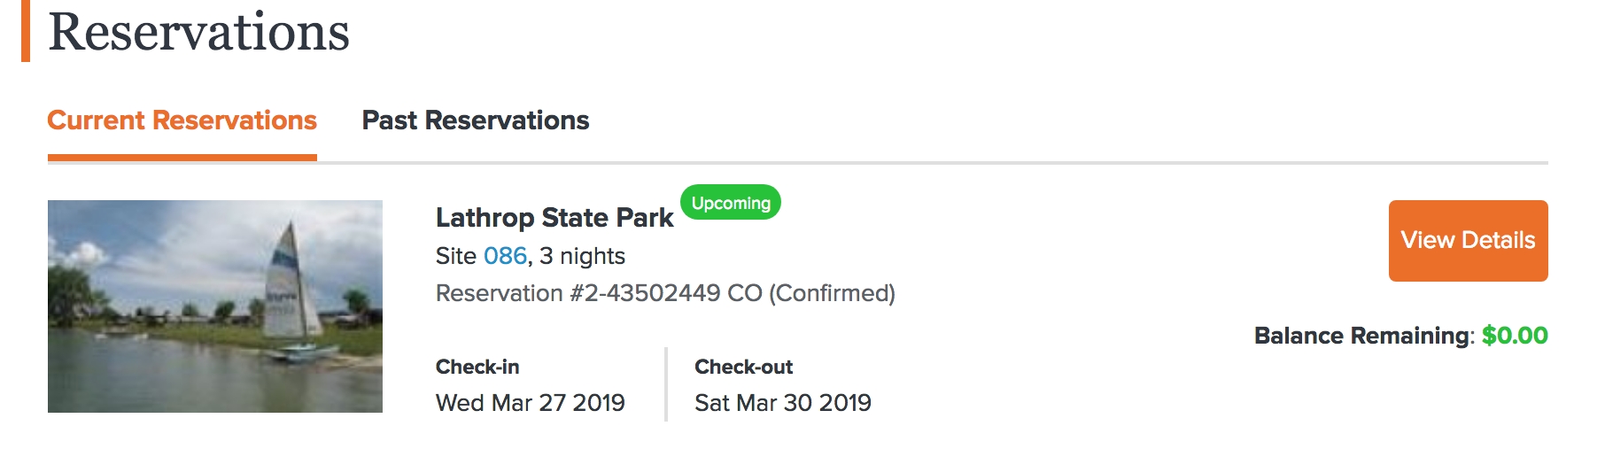Open site 086 link
Screen dimensions: 1605x457
(x=505, y=256)
